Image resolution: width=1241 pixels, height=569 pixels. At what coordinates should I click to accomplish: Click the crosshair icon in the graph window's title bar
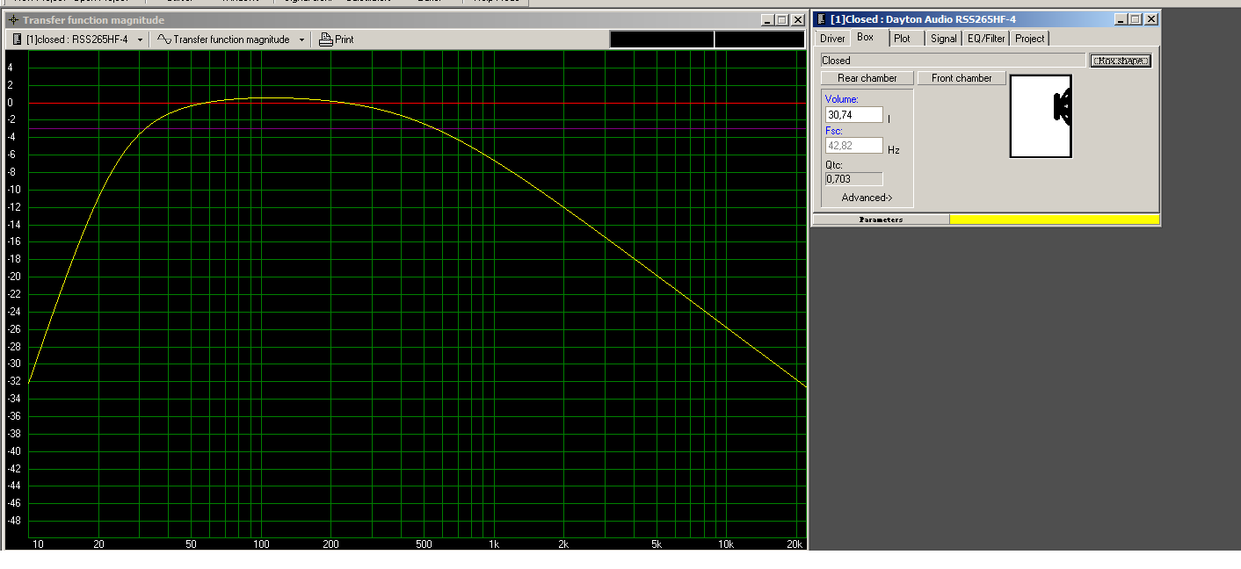[x=12, y=20]
